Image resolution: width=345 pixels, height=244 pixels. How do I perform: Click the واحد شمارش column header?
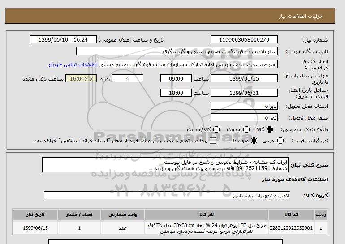click(x=123, y=214)
